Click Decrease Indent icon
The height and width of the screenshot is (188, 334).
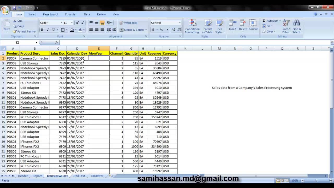[x=109, y=30]
